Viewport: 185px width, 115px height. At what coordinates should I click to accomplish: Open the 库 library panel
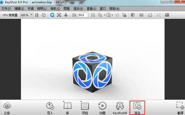point(68,107)
